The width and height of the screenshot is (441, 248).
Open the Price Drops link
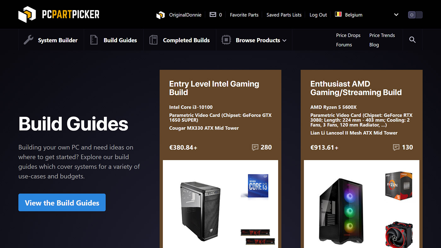click(348, 35)
